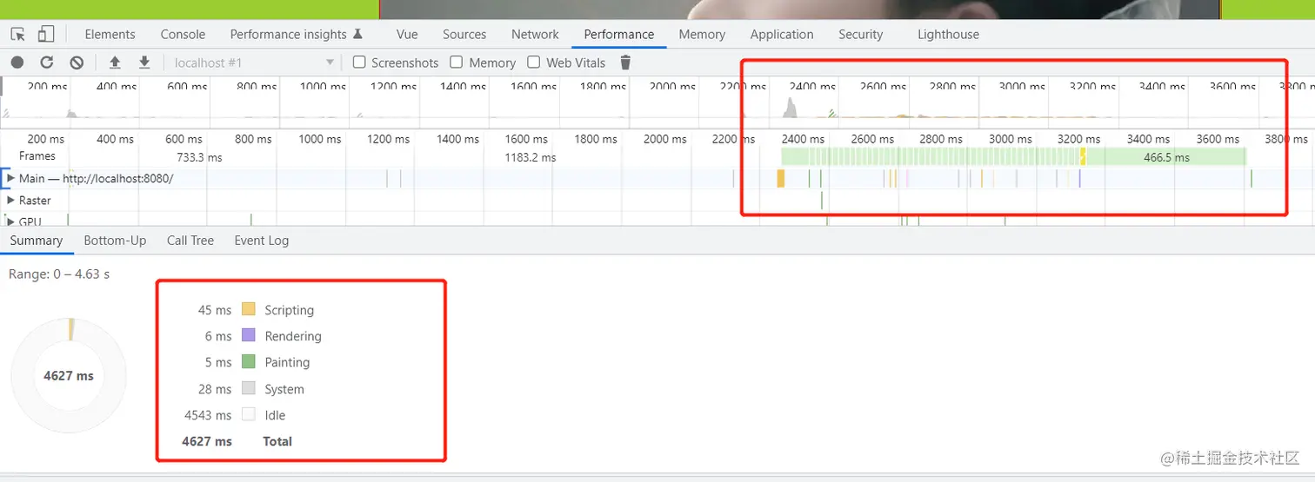The height and width of the screenshot is (482, 1315).
Task: Click the purple Rendering color swatch
Action: pos(248,335)
